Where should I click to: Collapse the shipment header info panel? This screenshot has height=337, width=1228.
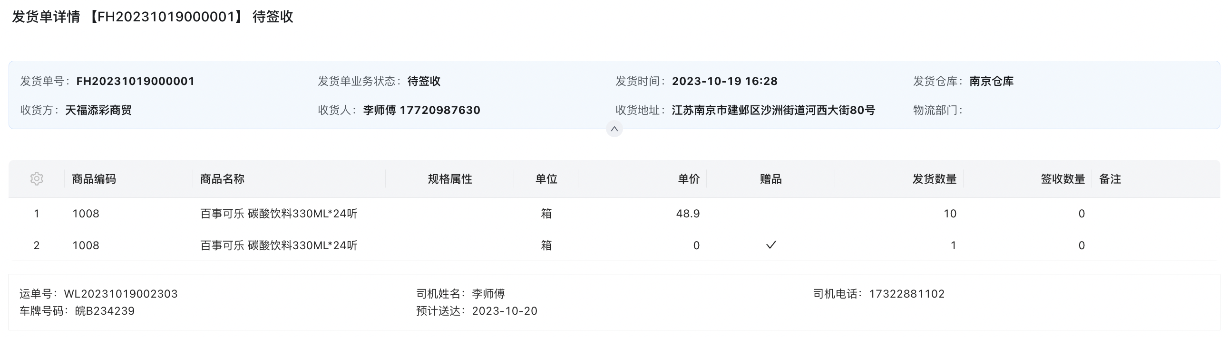[x=614, y=129]
